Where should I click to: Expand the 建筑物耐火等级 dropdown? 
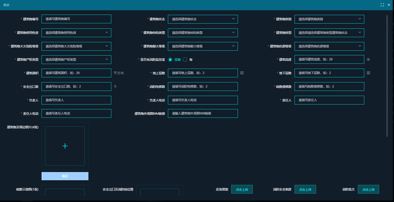point(203,46)
